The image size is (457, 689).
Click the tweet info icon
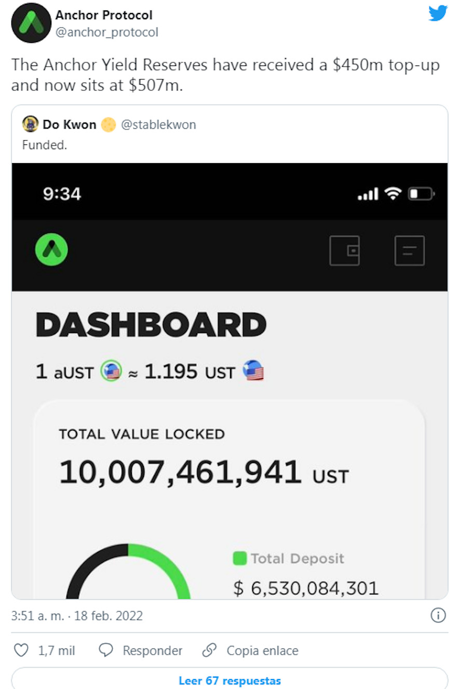pyautogui.click(x=438, y=616)
